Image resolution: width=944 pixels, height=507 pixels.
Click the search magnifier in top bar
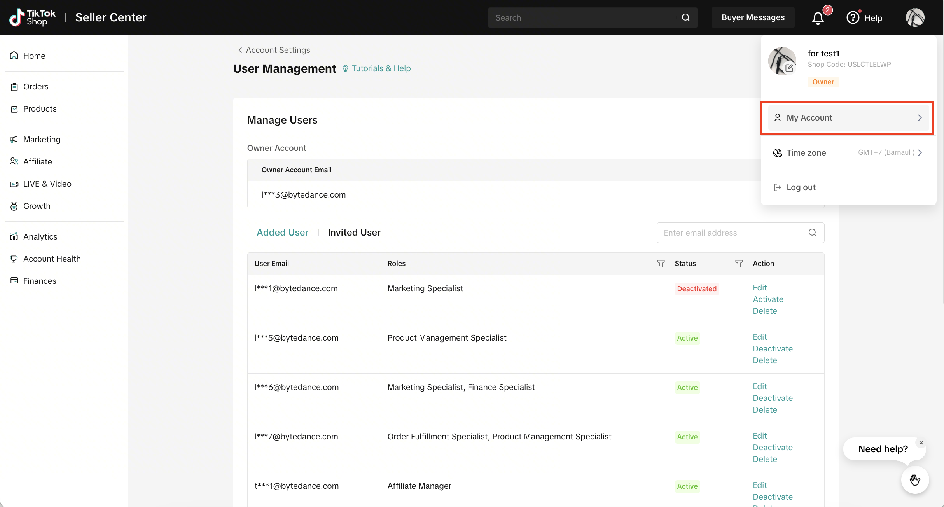(x=685, y=17)
